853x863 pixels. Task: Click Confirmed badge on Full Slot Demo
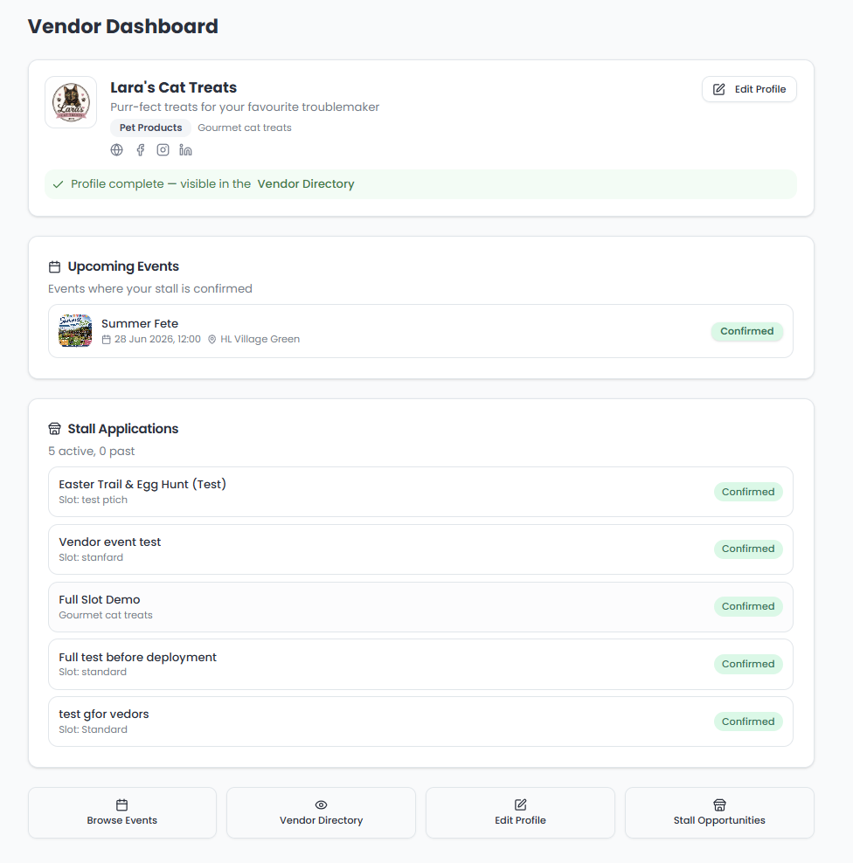[748, 606]
